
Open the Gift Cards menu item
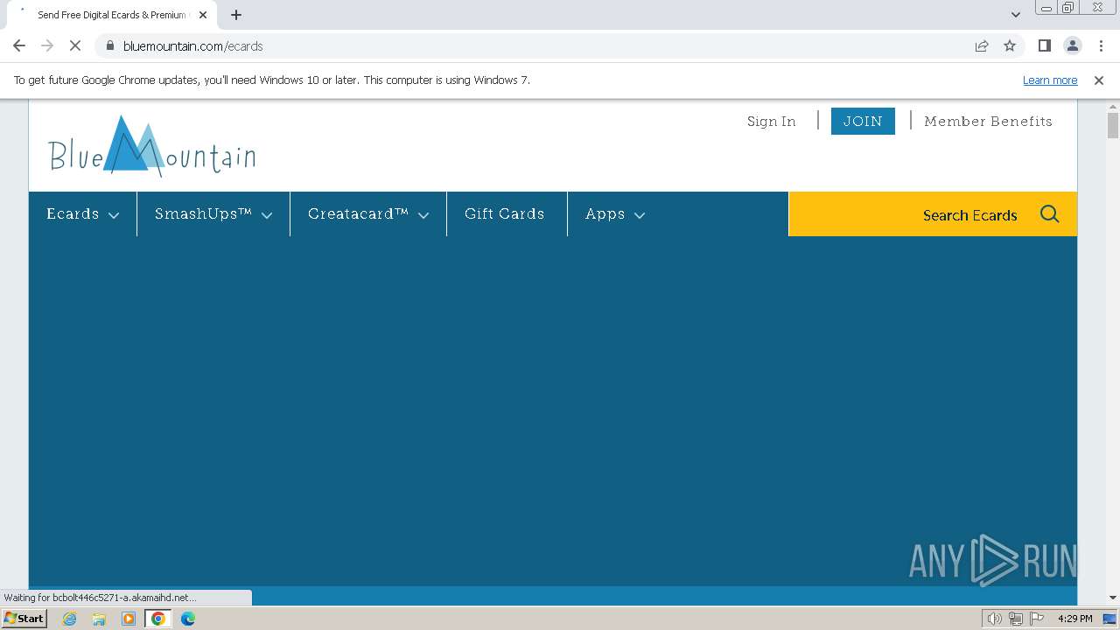504,213
